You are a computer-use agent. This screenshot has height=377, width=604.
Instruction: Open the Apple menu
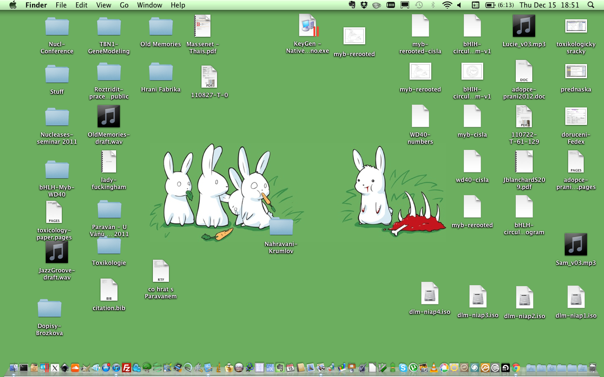click(x=13, y=5)
